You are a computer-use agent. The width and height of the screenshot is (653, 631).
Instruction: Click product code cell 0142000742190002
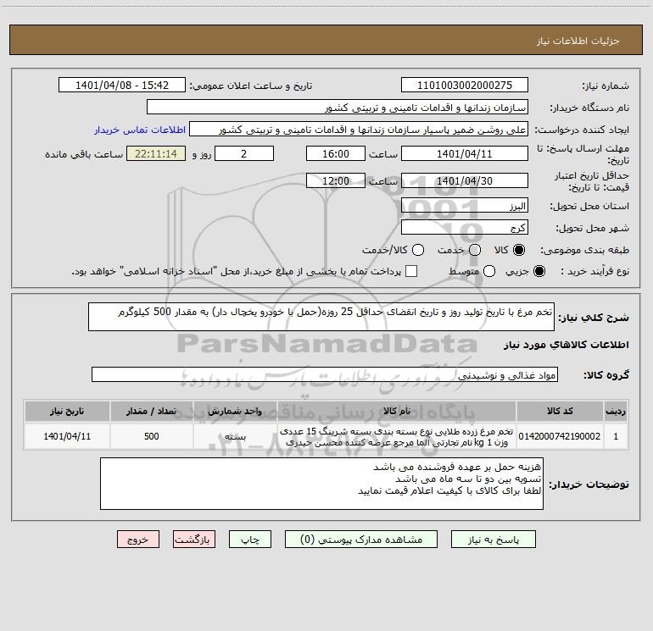pyautogui.click(x=560, y=436)
